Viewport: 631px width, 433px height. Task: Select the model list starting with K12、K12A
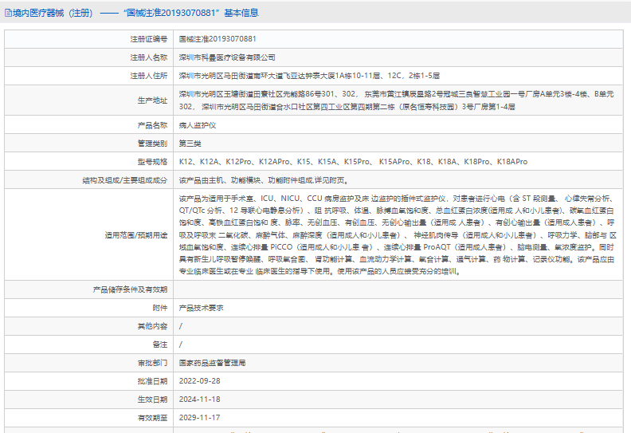[x=353, y=162]
